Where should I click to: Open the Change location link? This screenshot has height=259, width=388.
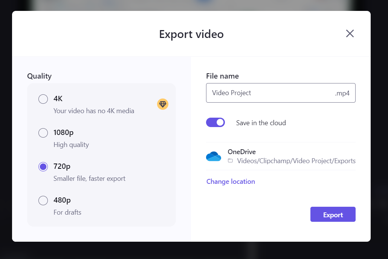click(x=231, y=182)
